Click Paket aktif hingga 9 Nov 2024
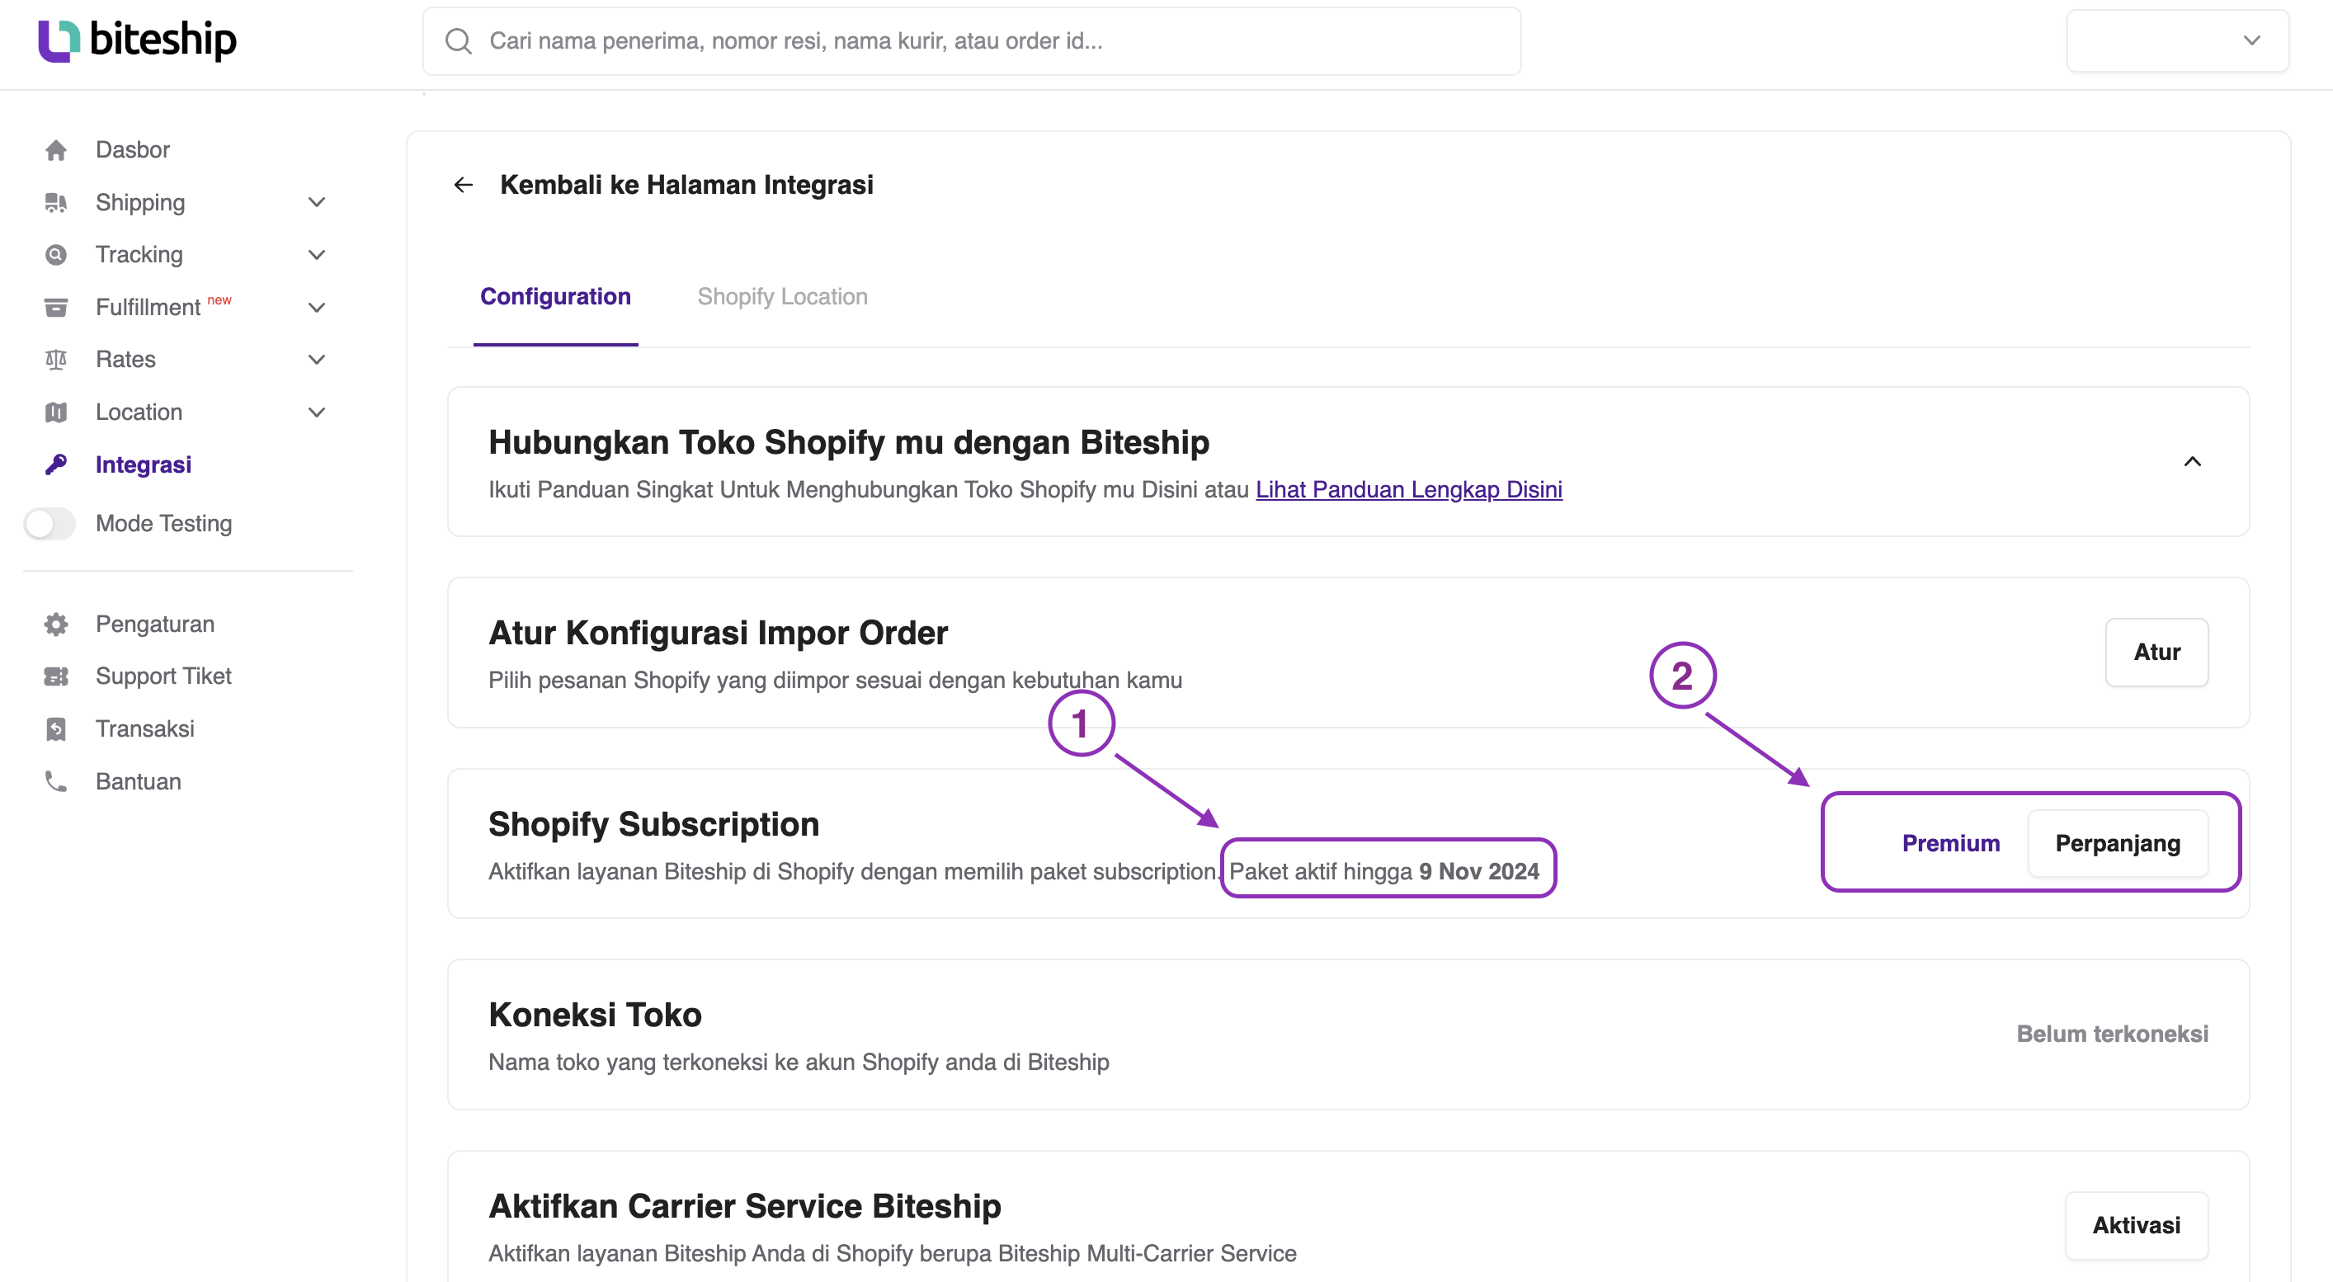This screenshot has height=1282, width=2333. point(1383,872)
